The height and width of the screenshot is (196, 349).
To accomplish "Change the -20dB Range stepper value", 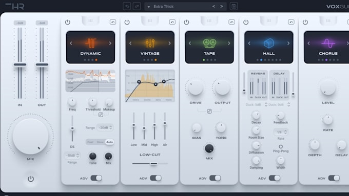I will (105, 127).
